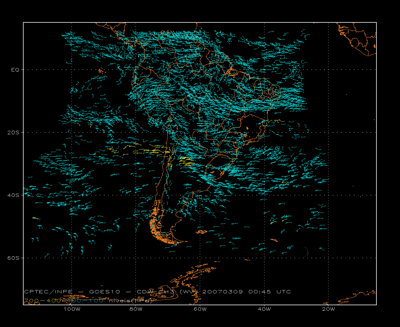
Task: Click the "100W" longitude axis label
Action: [72, 309]
